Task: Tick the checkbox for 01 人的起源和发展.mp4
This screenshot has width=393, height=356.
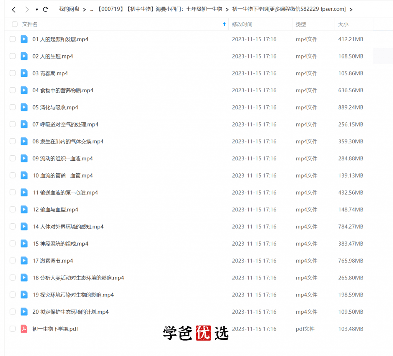Action: pyautogui.click(x=13, y=39)
